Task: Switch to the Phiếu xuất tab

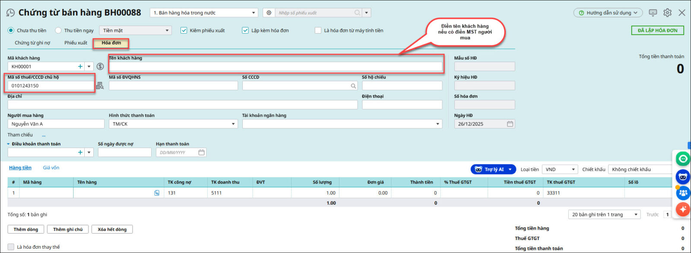Action: click(76, 43)
